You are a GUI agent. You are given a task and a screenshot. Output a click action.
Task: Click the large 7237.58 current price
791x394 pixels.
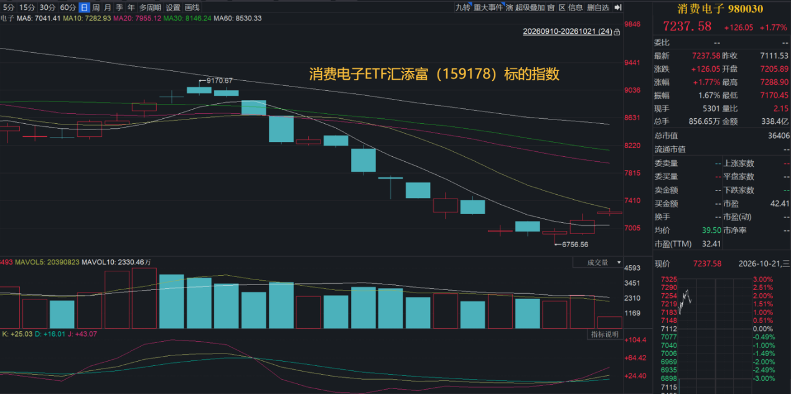click(x=687, y=26)
